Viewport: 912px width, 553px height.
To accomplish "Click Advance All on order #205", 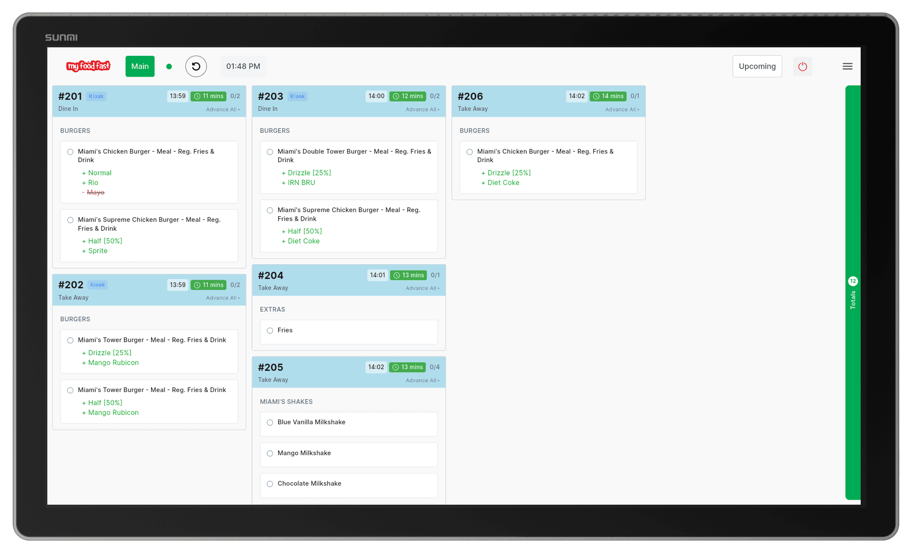I will coord(422,381).
